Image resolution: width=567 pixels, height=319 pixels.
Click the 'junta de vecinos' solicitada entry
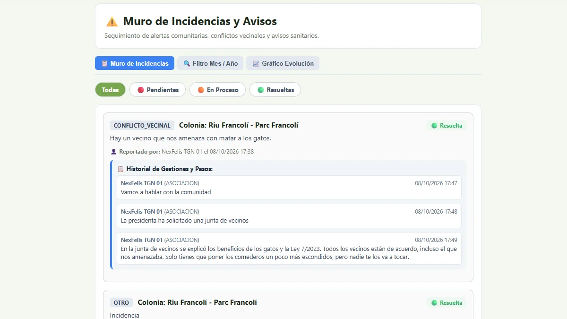click(x=289, y=216)
